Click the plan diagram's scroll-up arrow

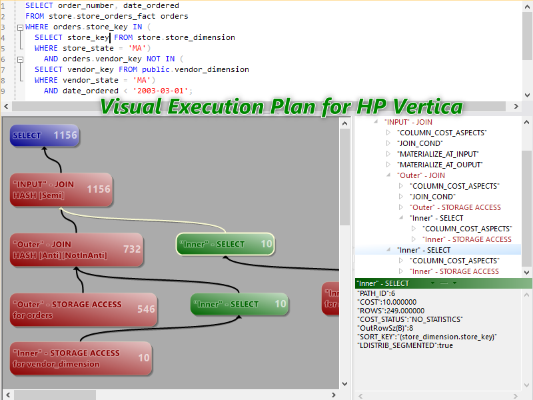344,123
